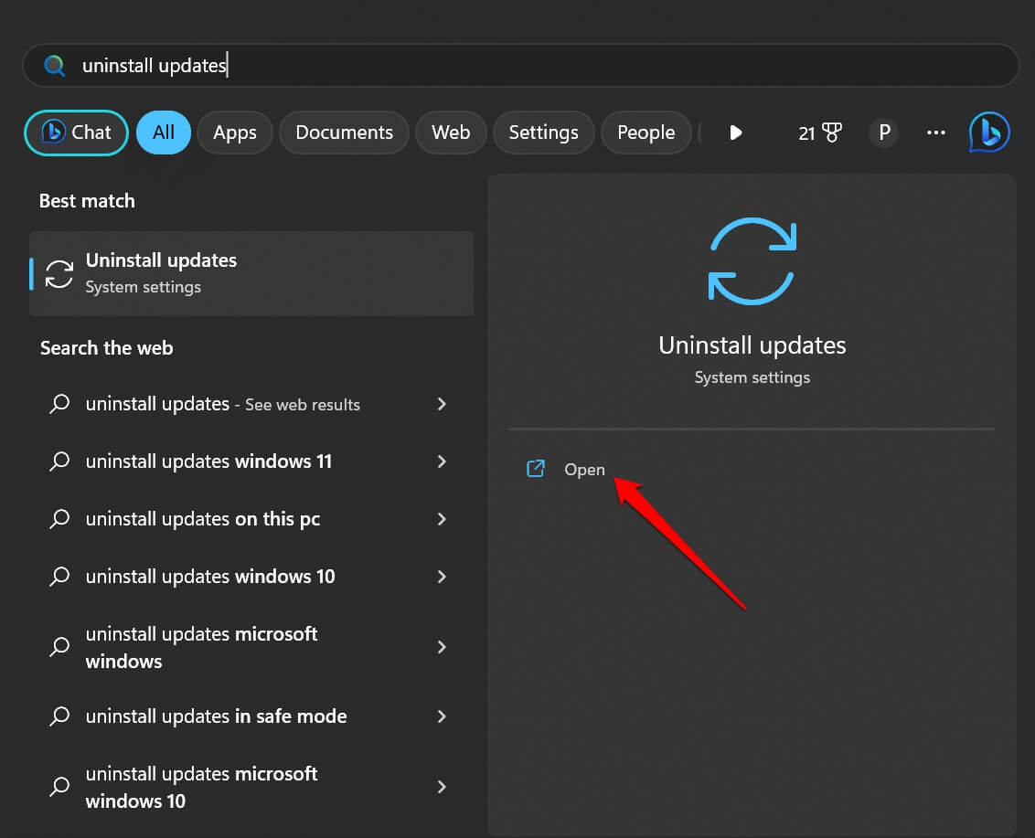Expand chevron for 'uninstall updates microsoft windows'
Screen dimensions: 1035x838
pyautogui.click(x=442, y=647)
